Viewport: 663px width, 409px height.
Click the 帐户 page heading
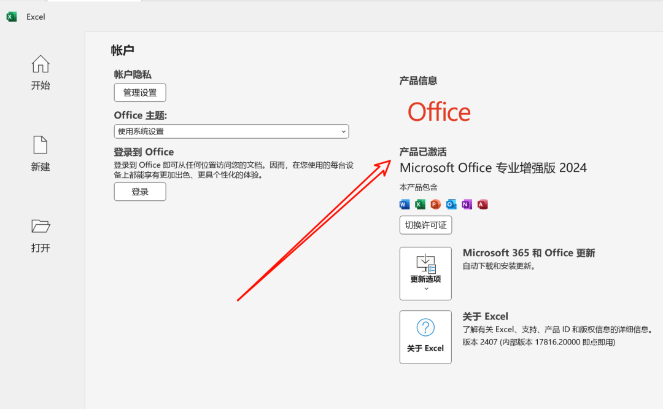pos(123,50)
